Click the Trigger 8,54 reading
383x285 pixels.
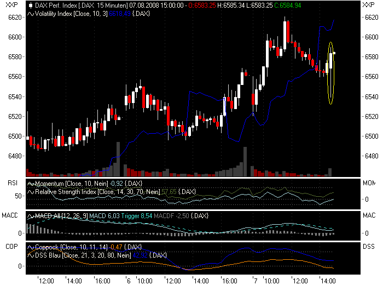[x=137, y=216]
